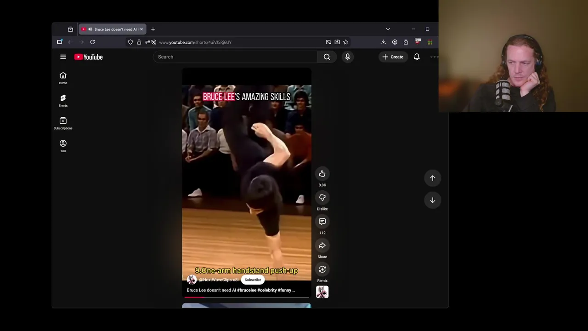
Task: Remix this Short
Action: [322, 269]
